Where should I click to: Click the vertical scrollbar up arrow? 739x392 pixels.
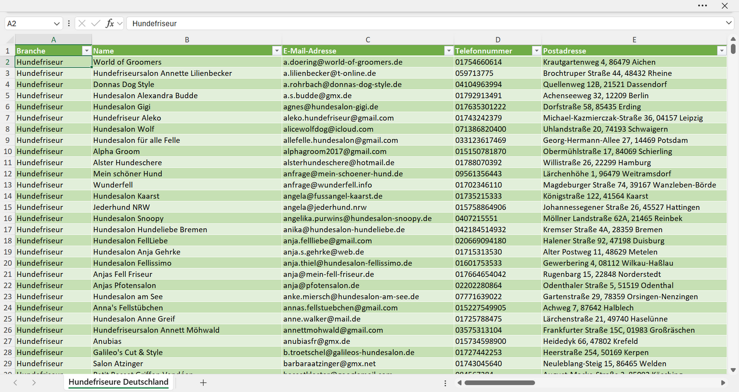click(733, 39)
